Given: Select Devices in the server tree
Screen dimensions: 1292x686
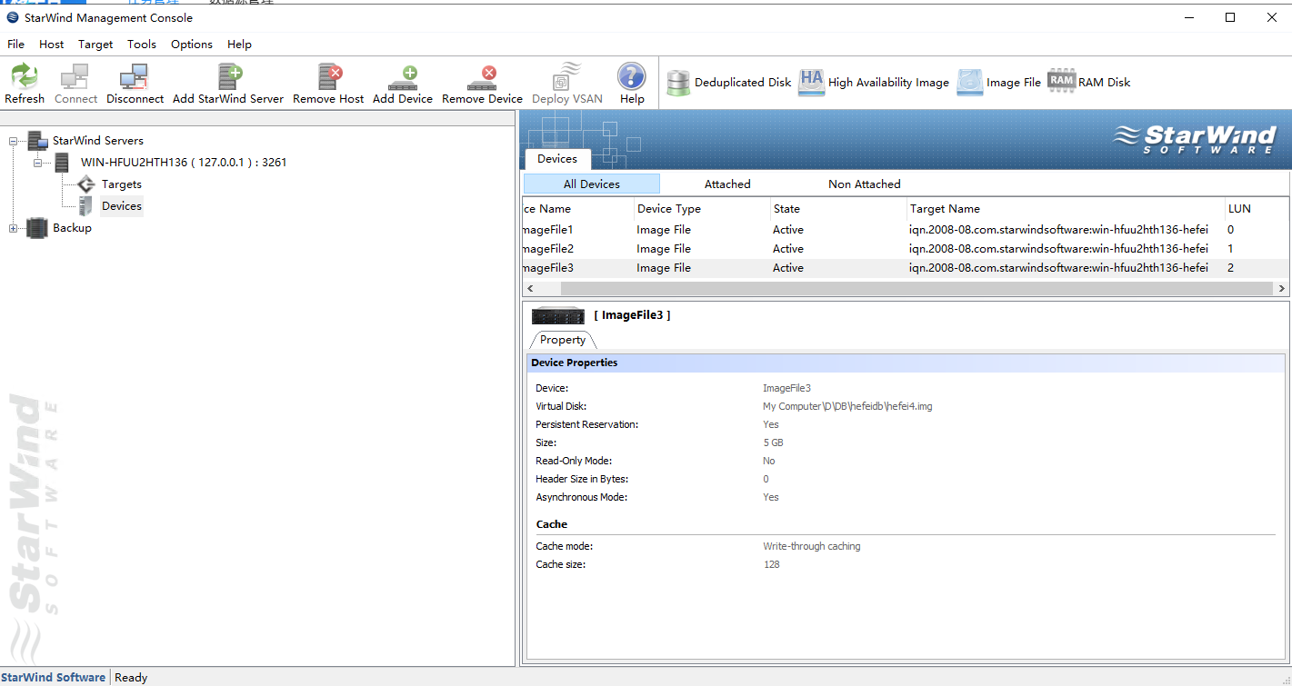Looking at the screenshot, I should click(x=122, y=206).
